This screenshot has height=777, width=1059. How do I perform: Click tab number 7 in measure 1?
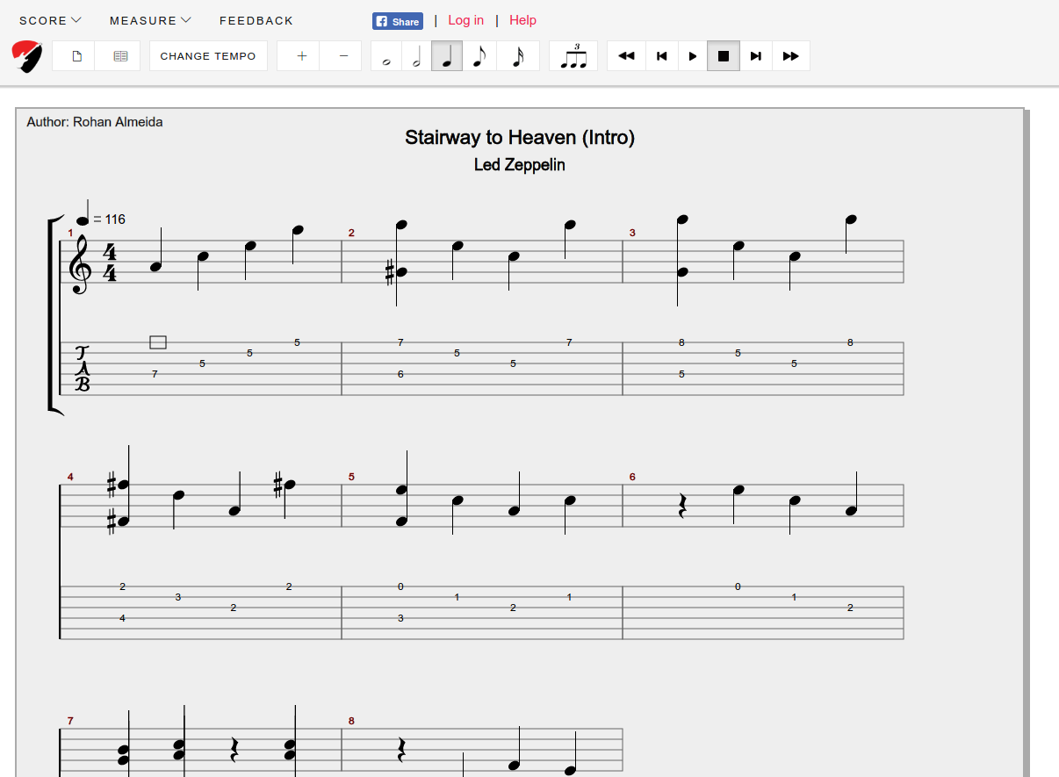pos(155,374)
